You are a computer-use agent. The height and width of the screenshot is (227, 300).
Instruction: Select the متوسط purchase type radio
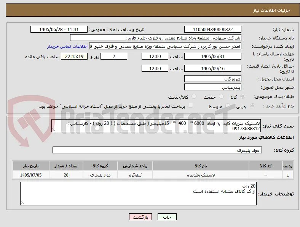pos(228,106)
